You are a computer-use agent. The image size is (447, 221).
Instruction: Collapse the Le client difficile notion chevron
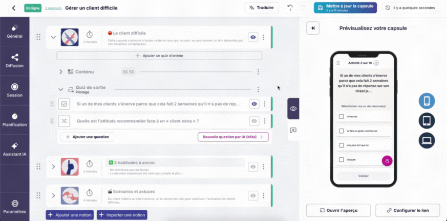pos(53,37)
